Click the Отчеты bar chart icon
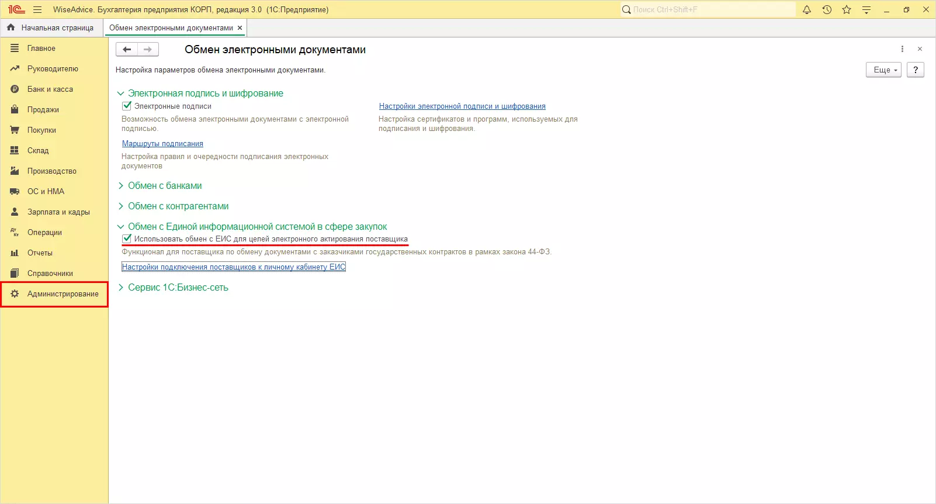Viewport: 936px width, 504px height. [15, 253]
